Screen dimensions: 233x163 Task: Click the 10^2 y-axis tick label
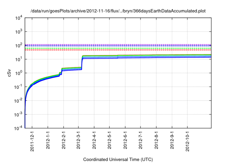click(x=19, y=45)
